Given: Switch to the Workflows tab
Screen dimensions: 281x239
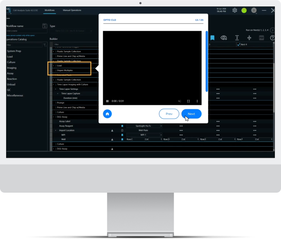Looking at the screenshot, I should coord(50,10).
